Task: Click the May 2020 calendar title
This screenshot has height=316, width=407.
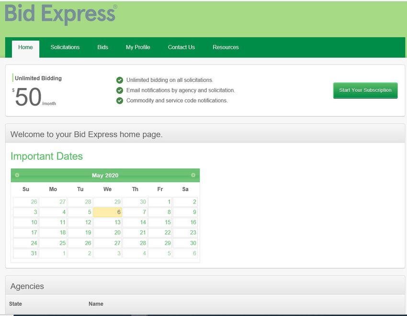Action: tap(105, 175)
